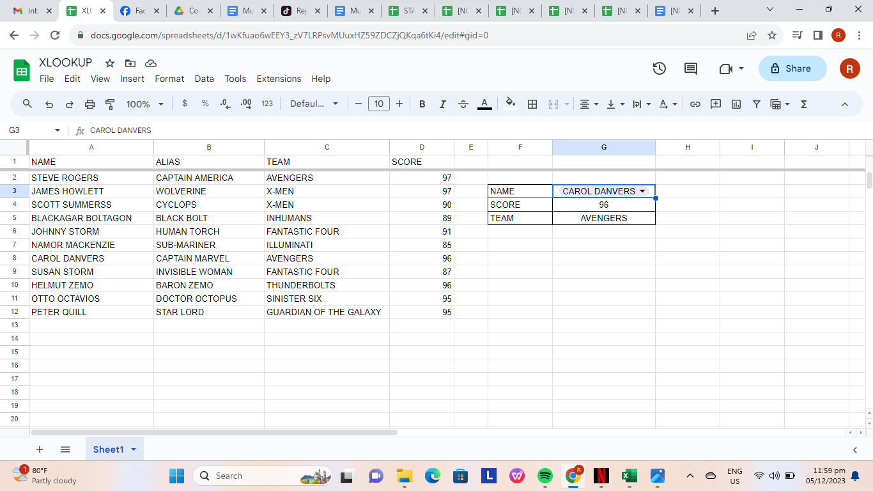Image resolution: width=873 pixels, height=491 pixels.
Task: Move the document with the folder icon
Action: pos(130,63)
